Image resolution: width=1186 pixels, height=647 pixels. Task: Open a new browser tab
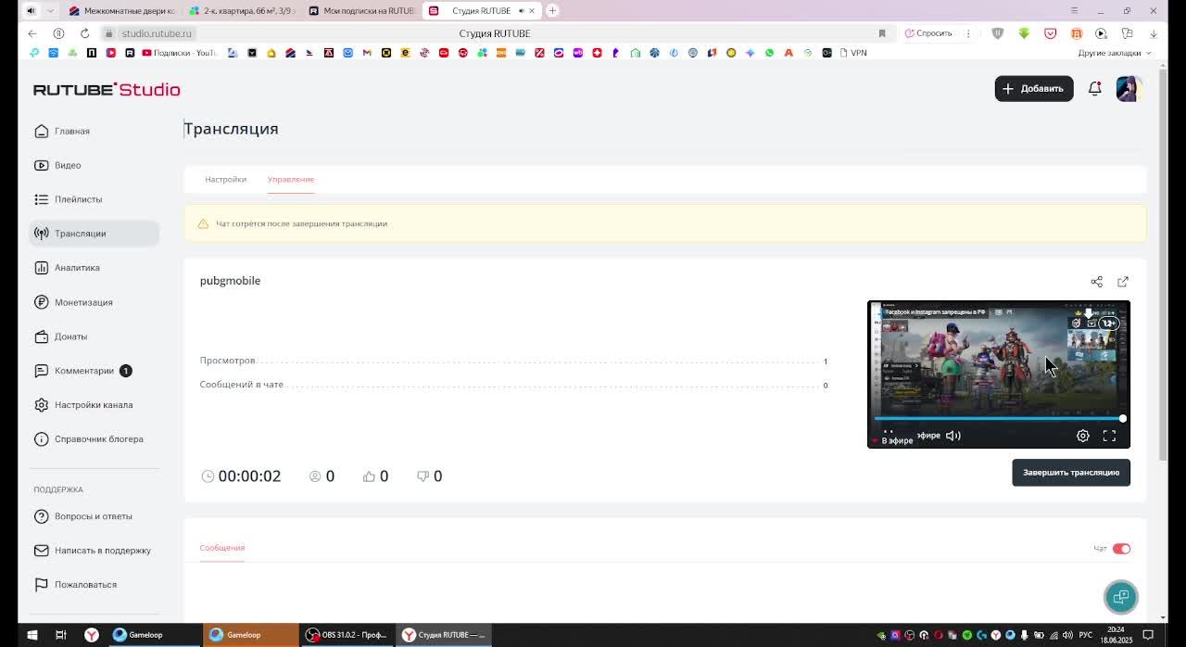tap(552, 11)
